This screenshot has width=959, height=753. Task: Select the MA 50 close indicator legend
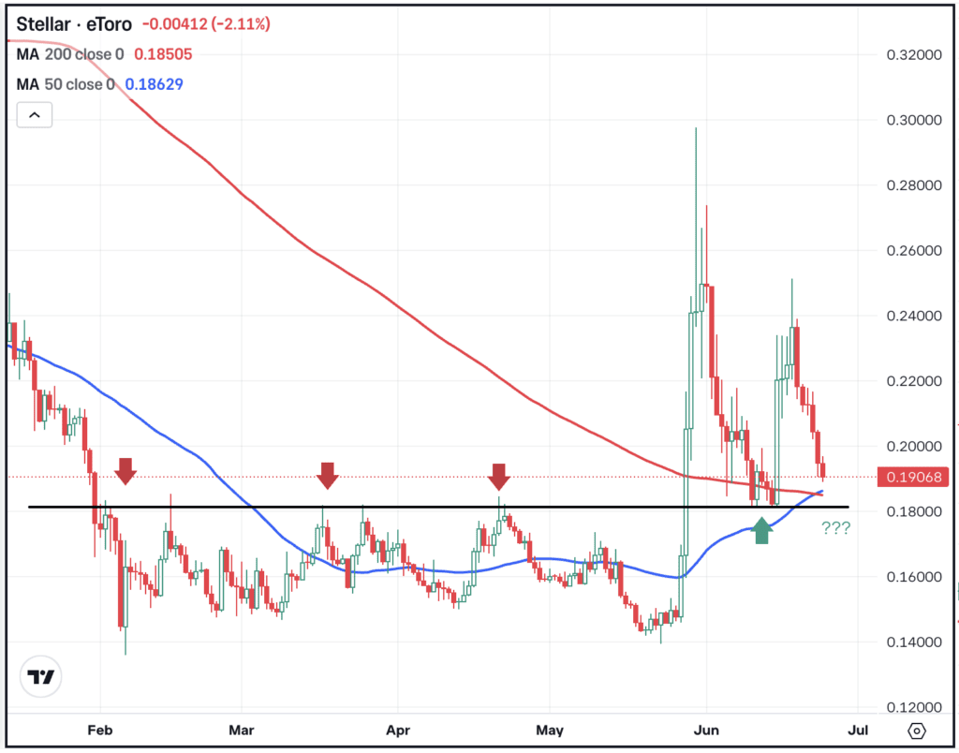pyautogui.click(x=66, y=84)
